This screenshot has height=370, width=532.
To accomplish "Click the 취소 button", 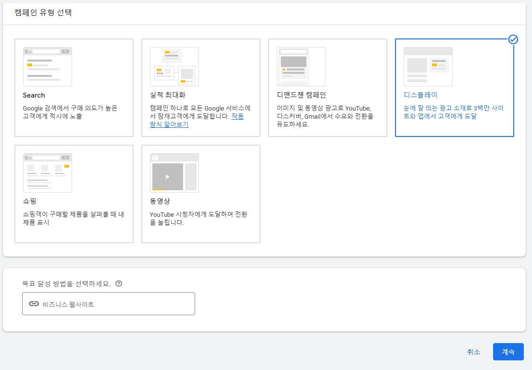I will (474, 352).
